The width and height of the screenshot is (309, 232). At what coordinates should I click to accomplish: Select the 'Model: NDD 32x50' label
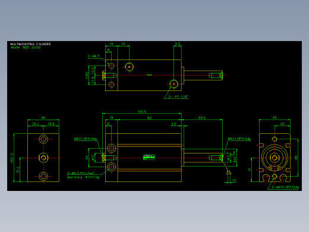(x=26, y=48)
